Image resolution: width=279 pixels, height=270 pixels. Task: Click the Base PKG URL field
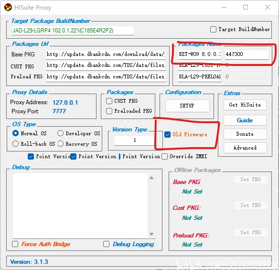[106, 54]
